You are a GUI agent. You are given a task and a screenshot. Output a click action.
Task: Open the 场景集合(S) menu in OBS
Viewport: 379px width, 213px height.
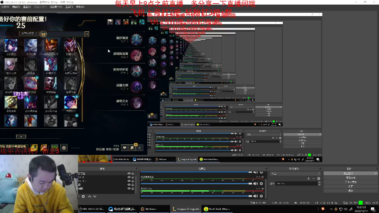(x=56, y=7)
